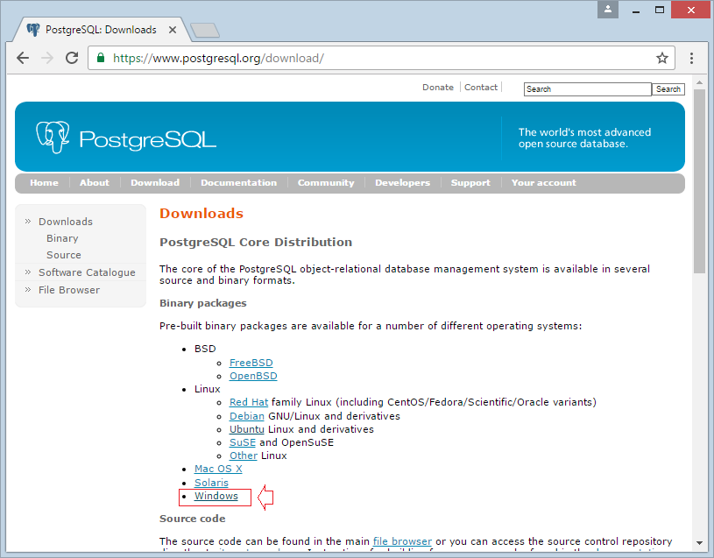This screenshot has width=714, height=558.
Task: Open the Red Hat link
Action: tap(249, 402)
